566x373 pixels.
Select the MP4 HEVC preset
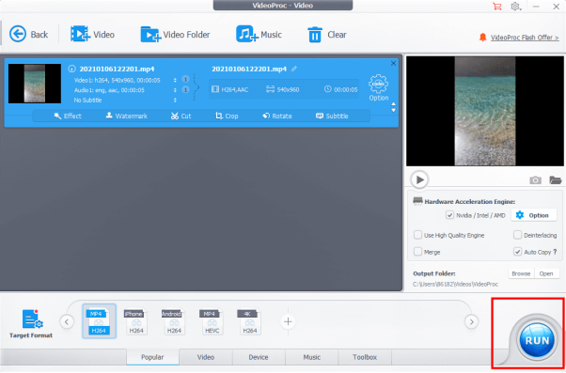point(212,321)
